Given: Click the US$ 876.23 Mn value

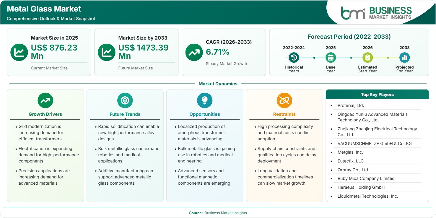Looking at the screenshot, I should click(54, 52).
